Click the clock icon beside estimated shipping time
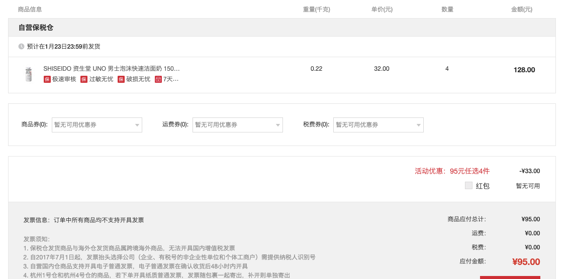The height and width of the screenshot is (279, 571). pos(21,47)
